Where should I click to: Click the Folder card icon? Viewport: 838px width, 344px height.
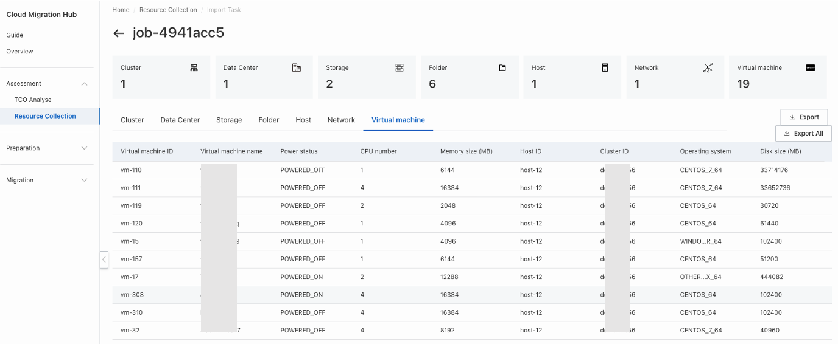502,68
